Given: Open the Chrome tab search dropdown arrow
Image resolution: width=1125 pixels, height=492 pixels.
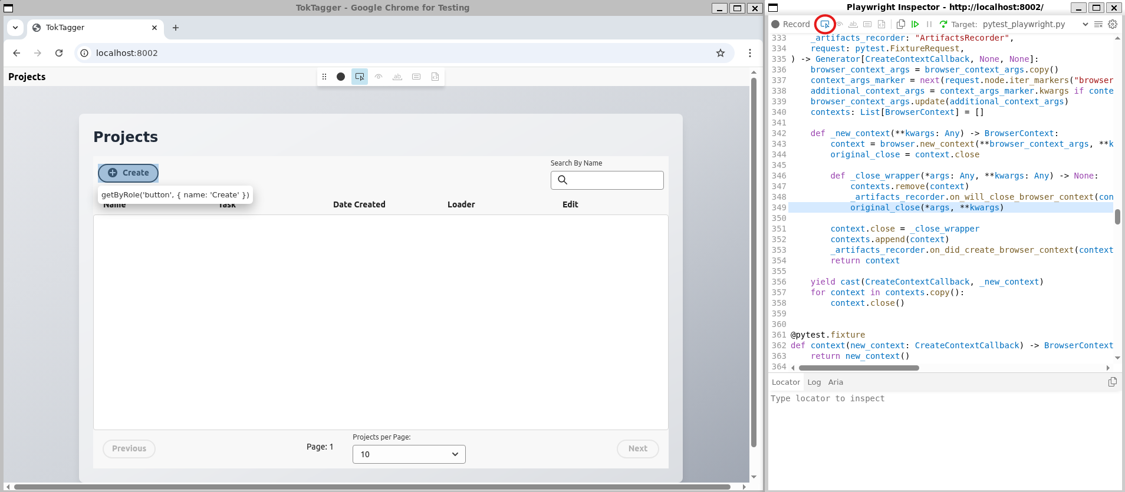Looking at the screenshot, I should [15, 28].
